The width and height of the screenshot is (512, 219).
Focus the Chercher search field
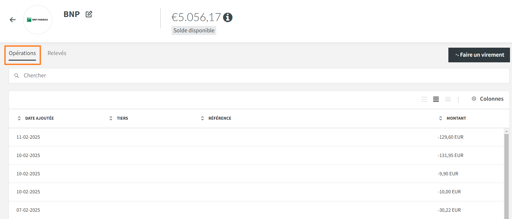click(259, 76)
